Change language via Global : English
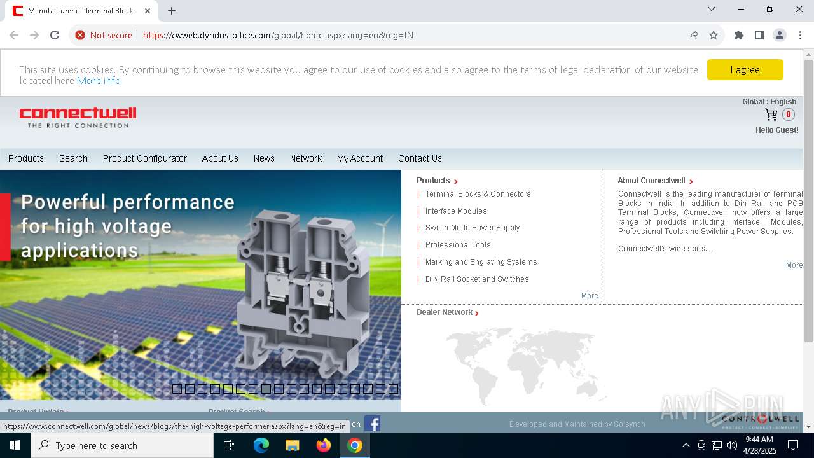Viewport: 814px width, 458px height. click(769, 102)
